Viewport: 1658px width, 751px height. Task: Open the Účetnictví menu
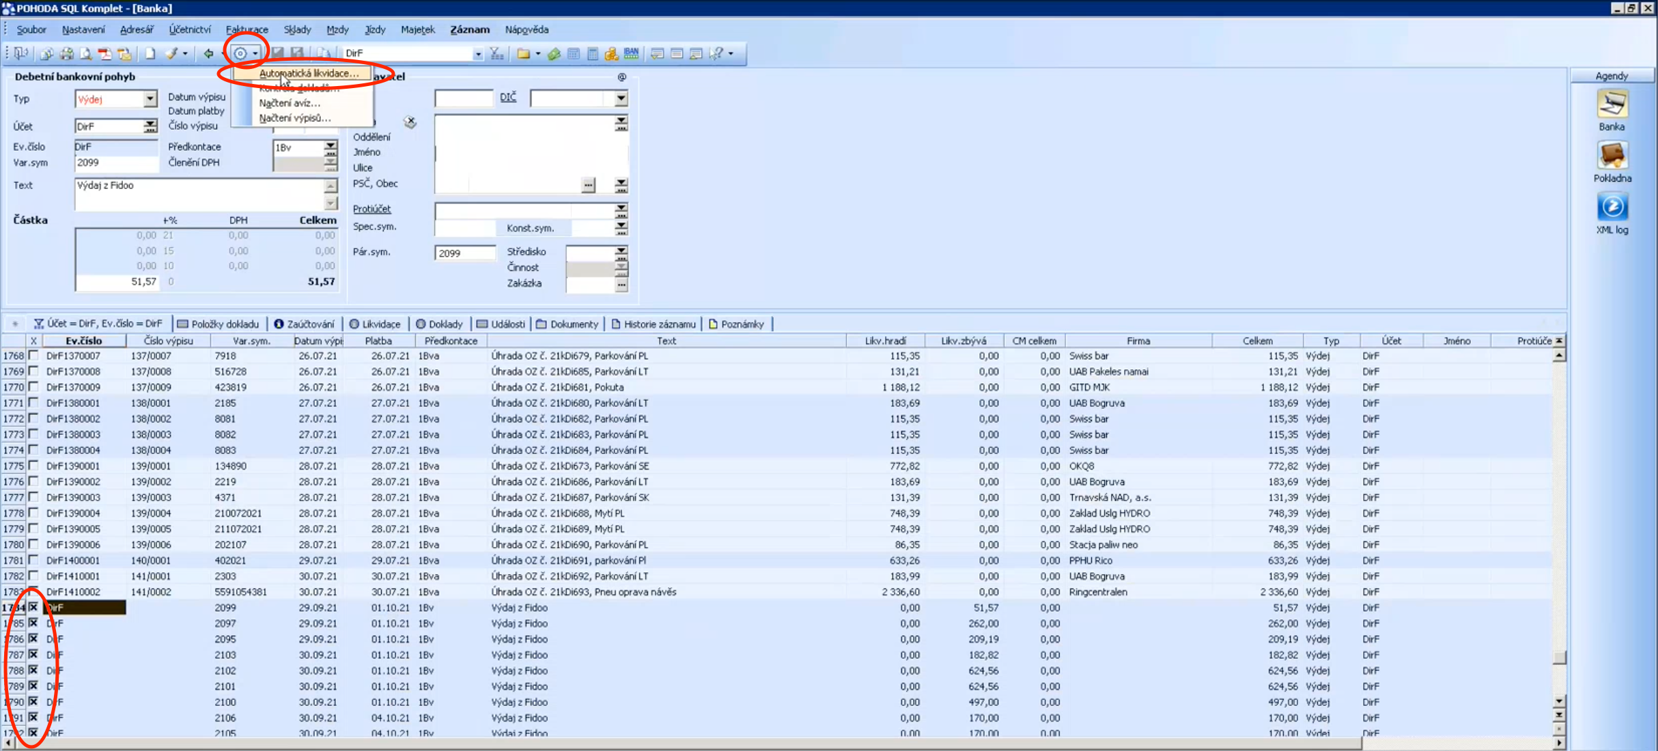tap(190, 29)
